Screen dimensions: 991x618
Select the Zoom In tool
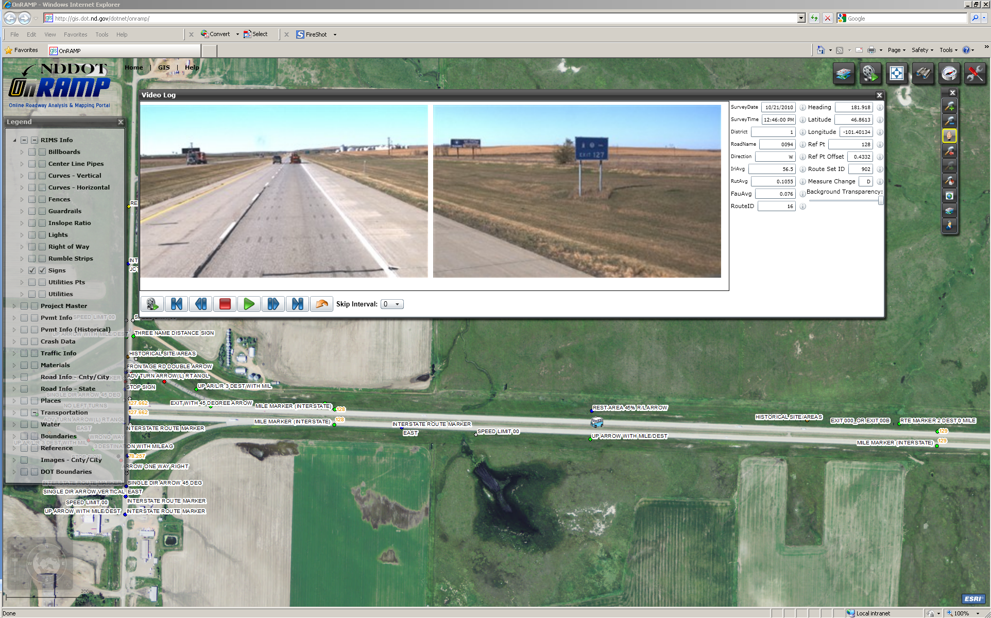pos(949,107)
